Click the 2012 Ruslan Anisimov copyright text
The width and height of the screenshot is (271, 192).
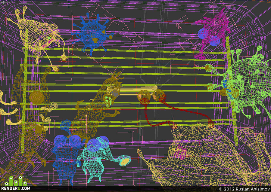click(244, 189)
